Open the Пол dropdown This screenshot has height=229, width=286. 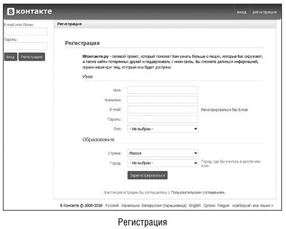point(162,129)
